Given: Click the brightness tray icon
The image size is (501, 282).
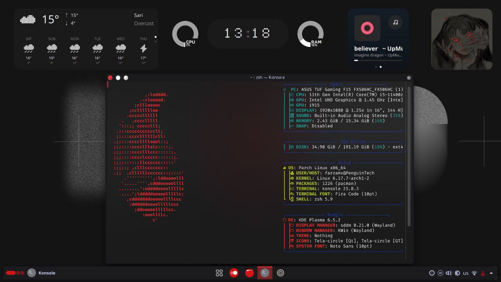Looking at the screenshot, I should click(457, 273).
